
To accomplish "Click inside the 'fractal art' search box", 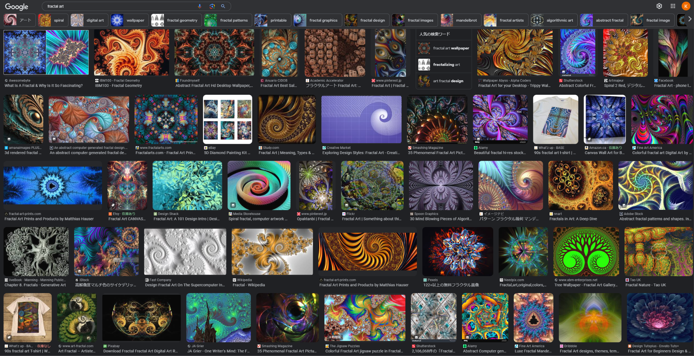I will click(119, 6).
